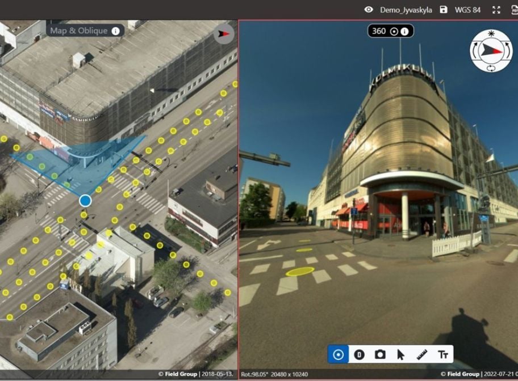Screen dimensions: 518x381
Task: Activate the ruler measurement tool
Action: point(421,354)
